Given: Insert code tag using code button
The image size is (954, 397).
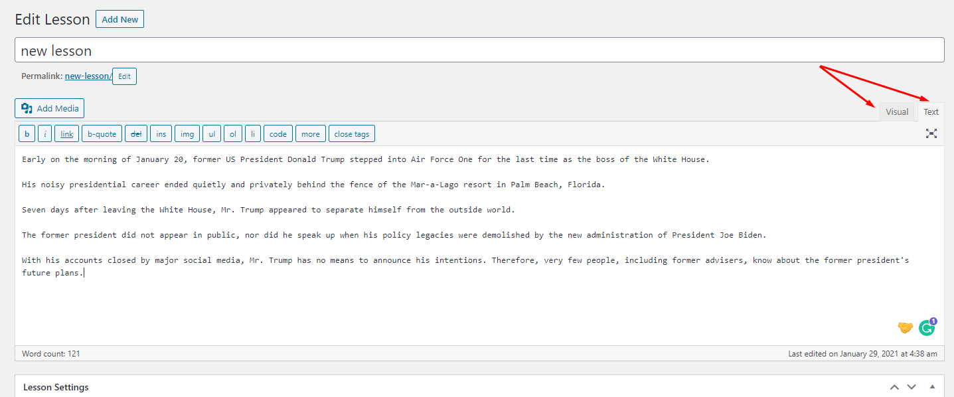Looking at the screenshot, I should (x=278, y=134).
